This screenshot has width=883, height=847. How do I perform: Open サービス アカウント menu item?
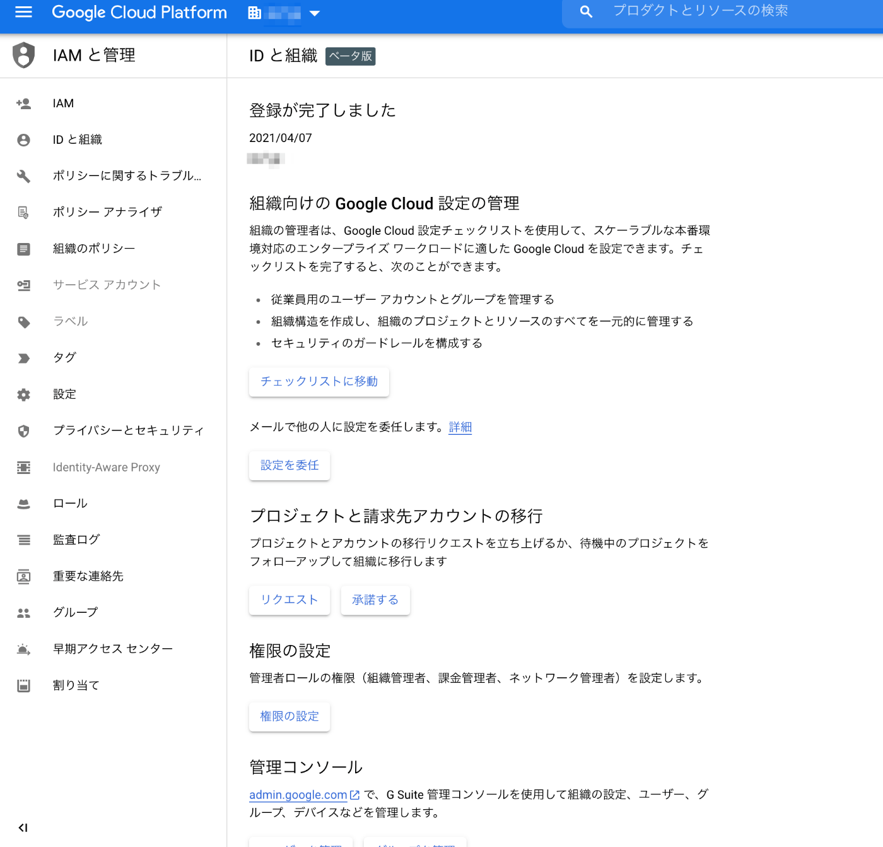click(x=114, y=285)
